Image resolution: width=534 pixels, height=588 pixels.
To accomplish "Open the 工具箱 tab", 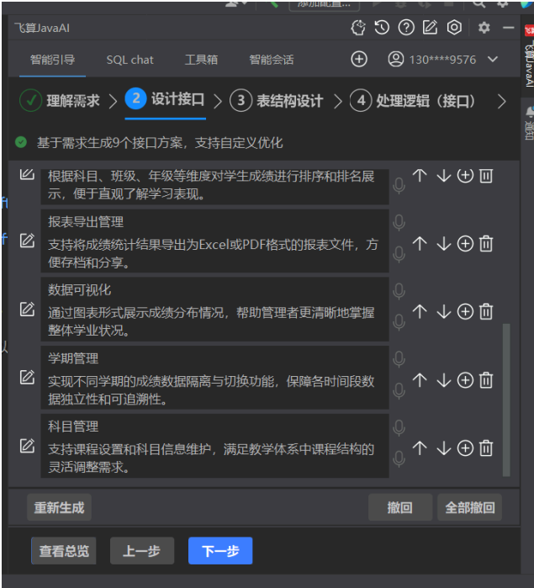I will [201, 60].
